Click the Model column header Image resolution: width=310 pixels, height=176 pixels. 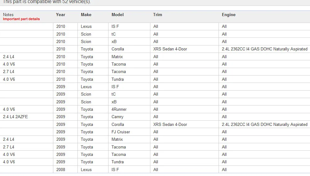tap(117, 15)
